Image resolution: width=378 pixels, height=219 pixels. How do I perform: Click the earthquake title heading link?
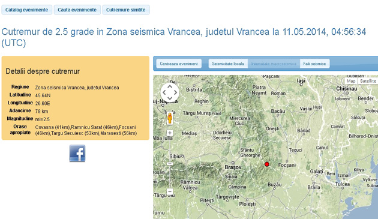pos(184,37)
